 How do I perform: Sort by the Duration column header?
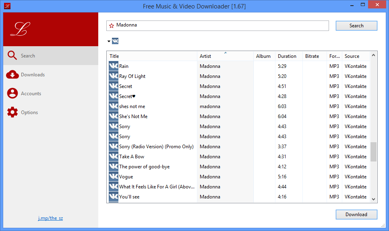[289, 56]
